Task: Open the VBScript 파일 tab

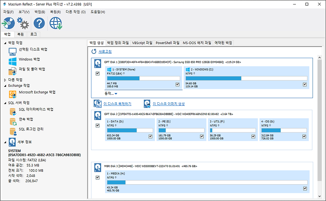Action: tap(142, 43)
